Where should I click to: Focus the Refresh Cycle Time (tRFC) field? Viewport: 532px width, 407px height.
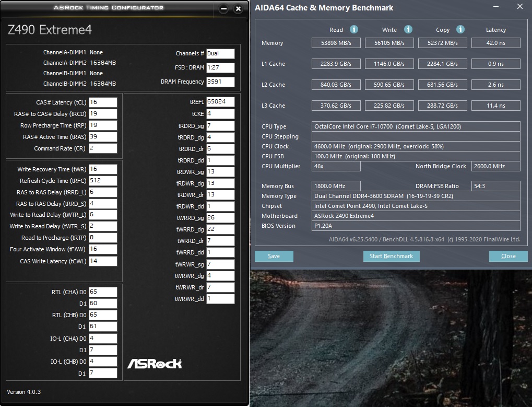click(x=103, y=181)
